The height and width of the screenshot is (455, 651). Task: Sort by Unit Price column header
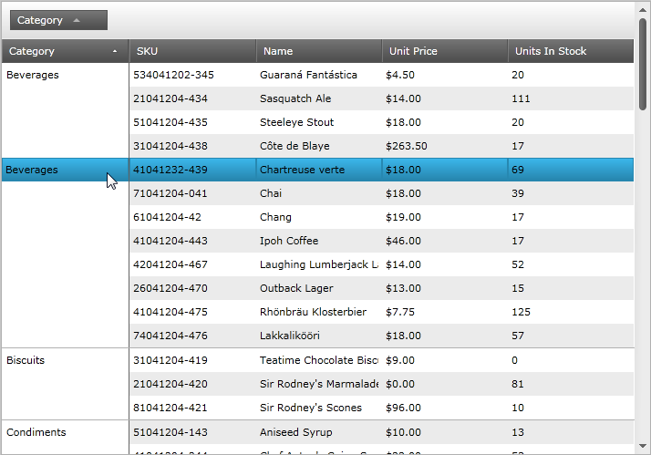(x=444, y=51)
